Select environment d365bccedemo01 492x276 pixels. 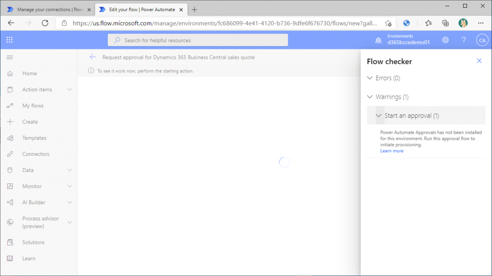pos(408,42)
